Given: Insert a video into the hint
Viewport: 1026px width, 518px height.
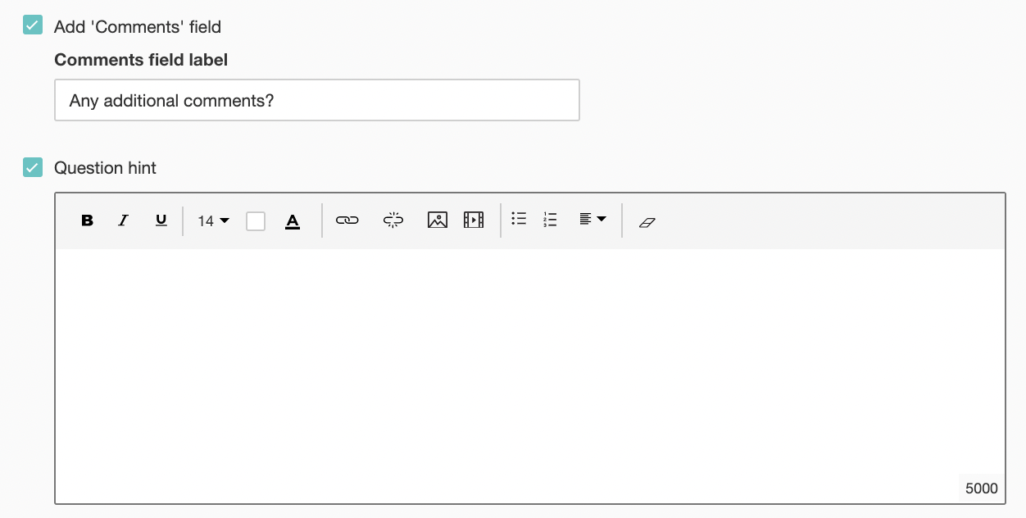Looking at the screenshot, I should pyautogui.click(x=474, y=220).
